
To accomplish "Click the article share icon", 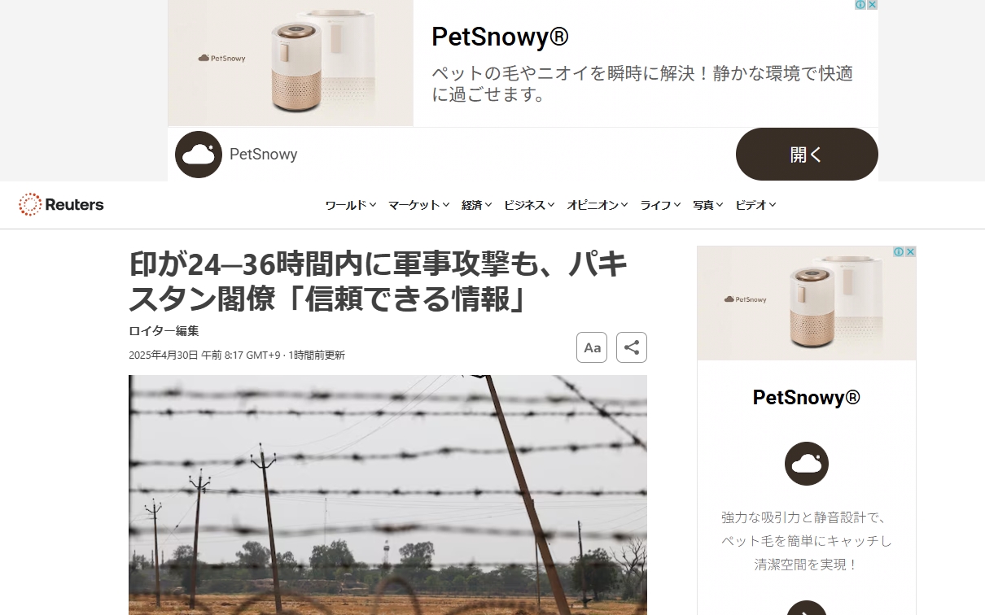I will 632,347.
